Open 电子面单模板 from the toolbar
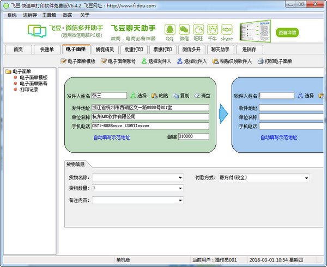327x267 pixels. point(78,61)
